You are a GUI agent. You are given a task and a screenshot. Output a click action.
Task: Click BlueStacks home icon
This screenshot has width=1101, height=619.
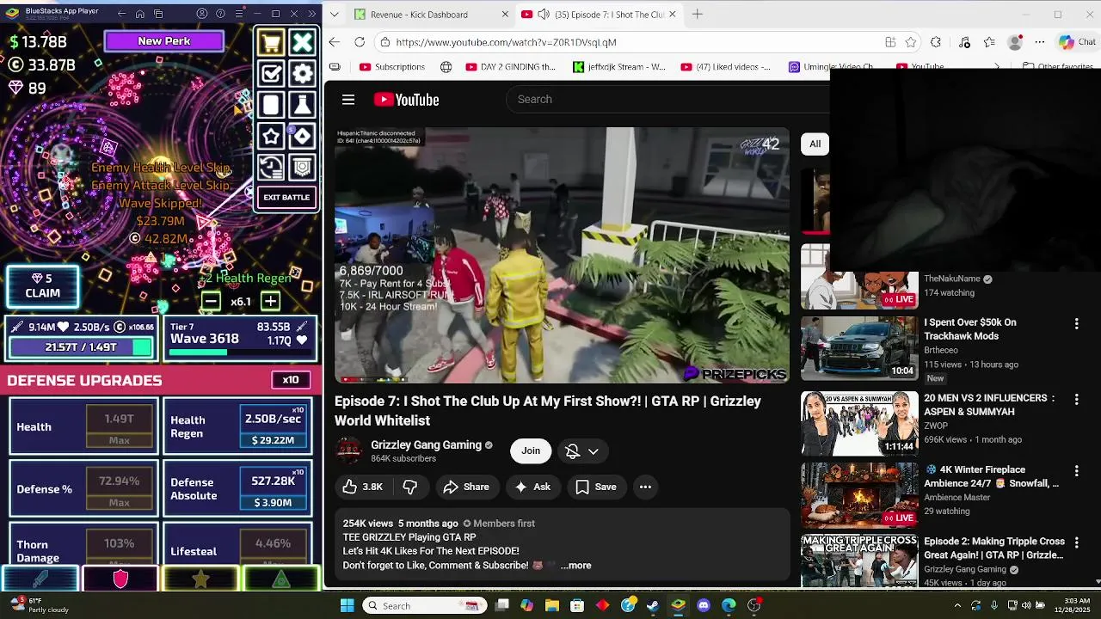pyautogui.click(x=140, y=14)
